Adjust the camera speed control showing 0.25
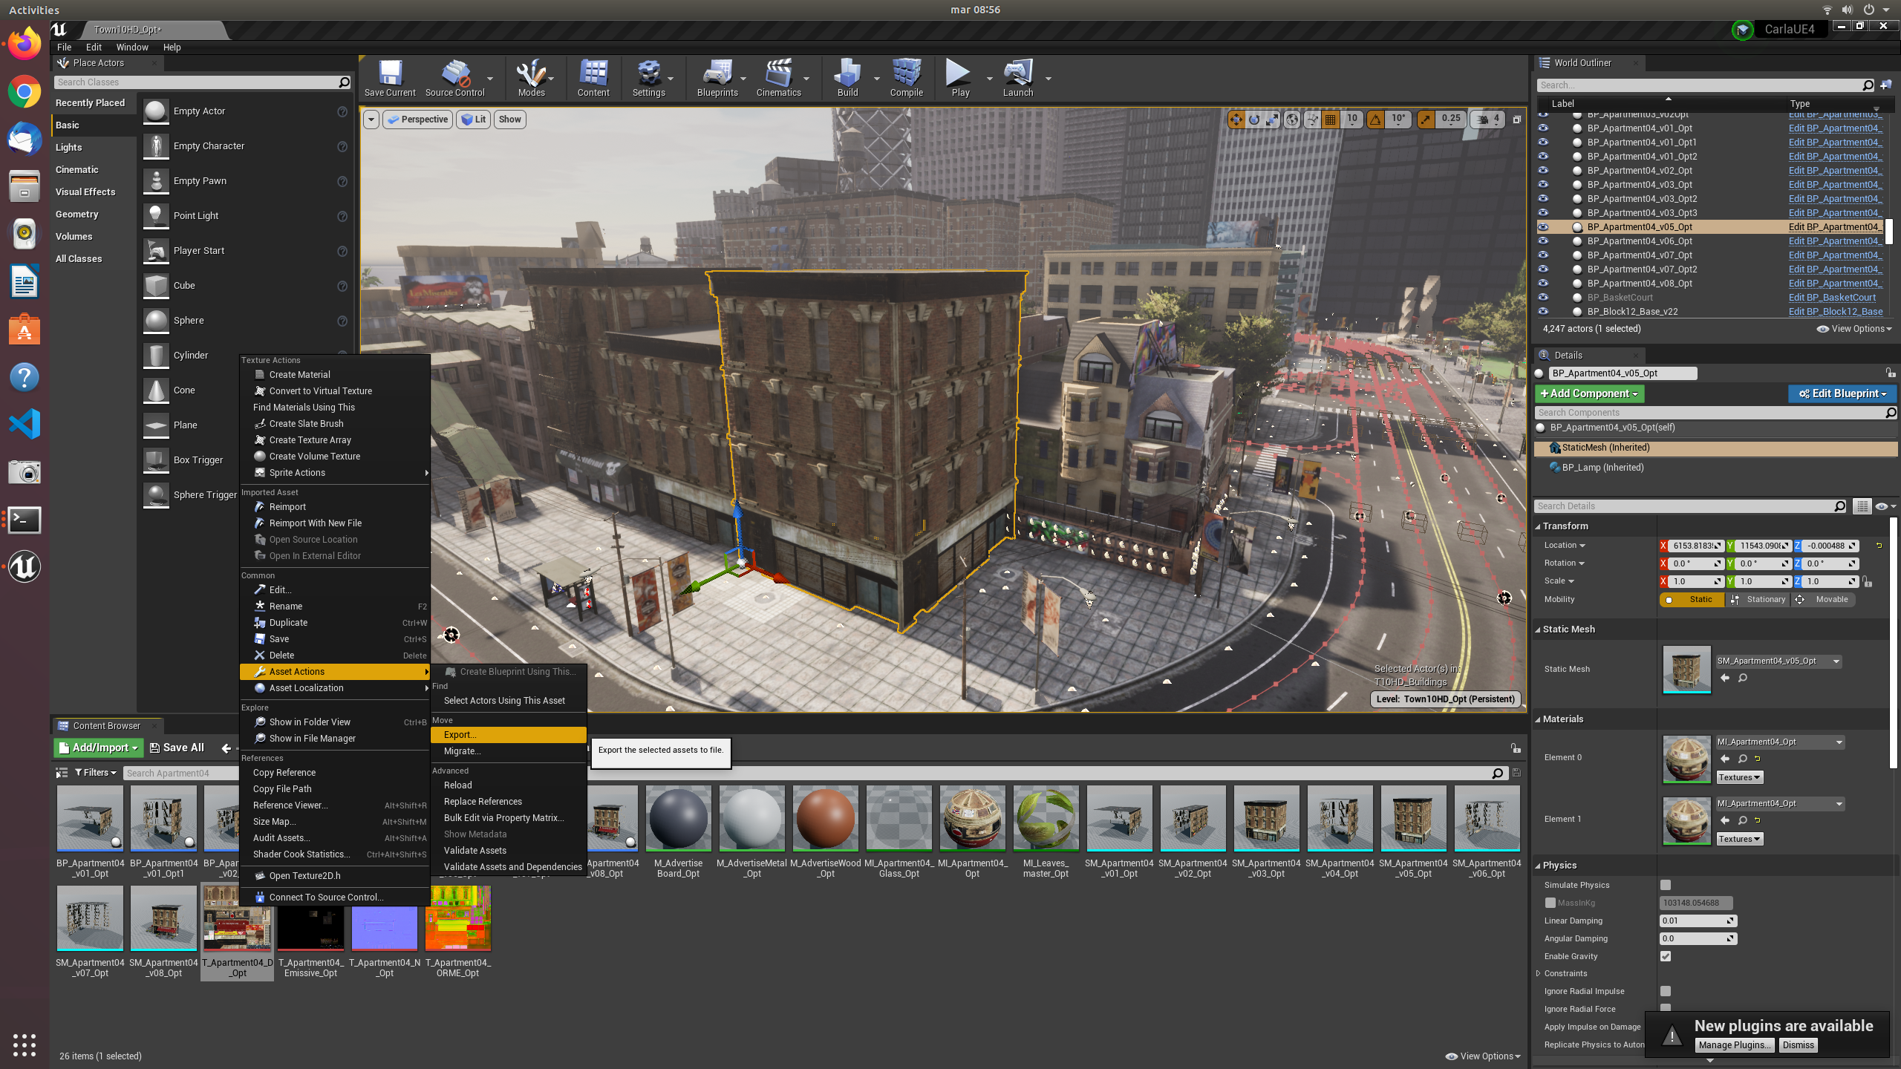The image size is (1901, 1069). 1450,118
